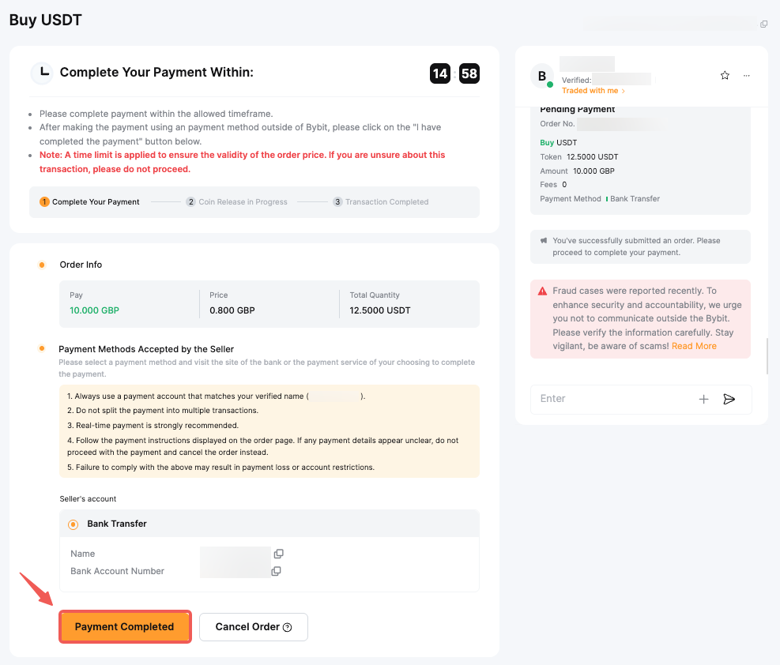Screen dimensions: 780x665
Task: Click the plus attachment icon in chat
Action: click(703, 399)
